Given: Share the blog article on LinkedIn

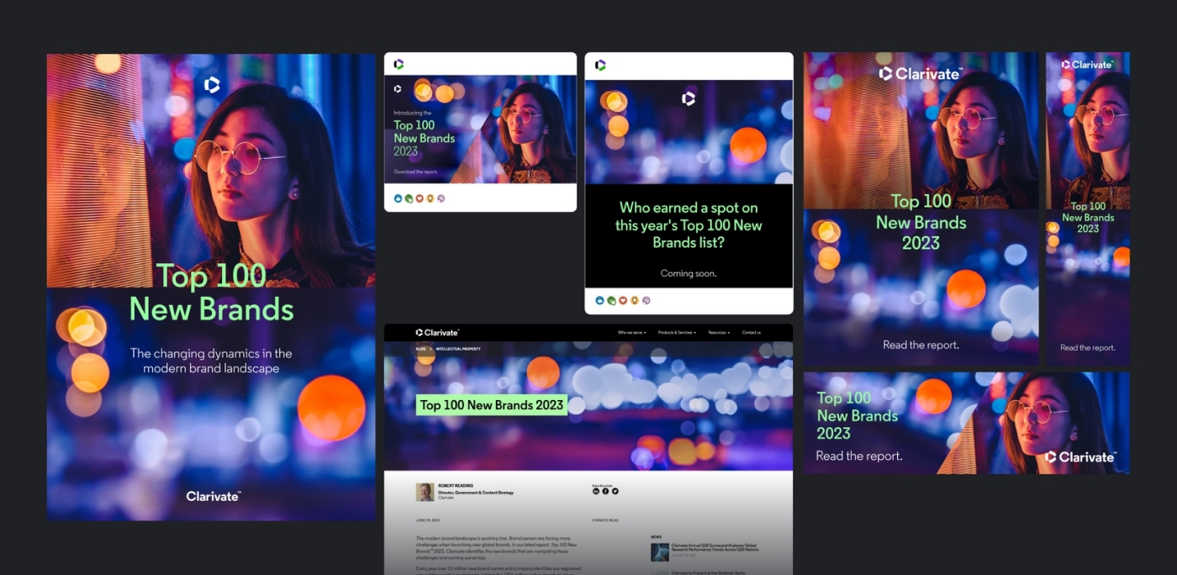Looking at the screenshot, I should [596, 491].
